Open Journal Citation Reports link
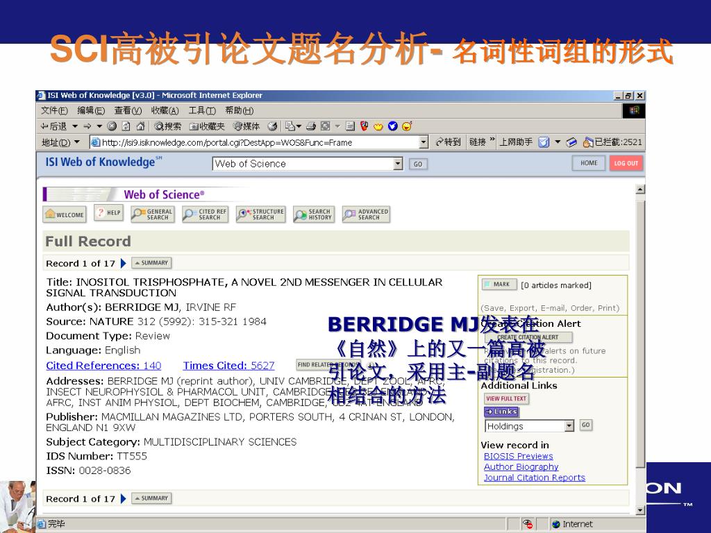The image size is (711, 533). (534, 477)
